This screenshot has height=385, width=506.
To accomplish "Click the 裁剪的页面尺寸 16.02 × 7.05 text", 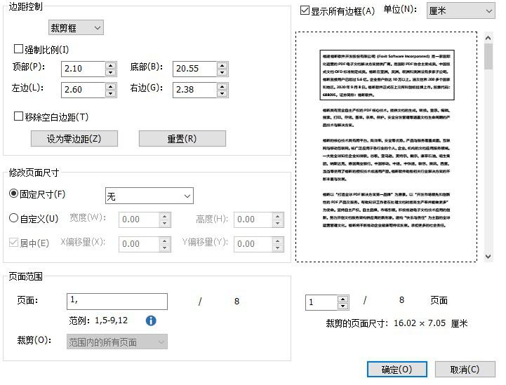I will click(x=397, y=323).
